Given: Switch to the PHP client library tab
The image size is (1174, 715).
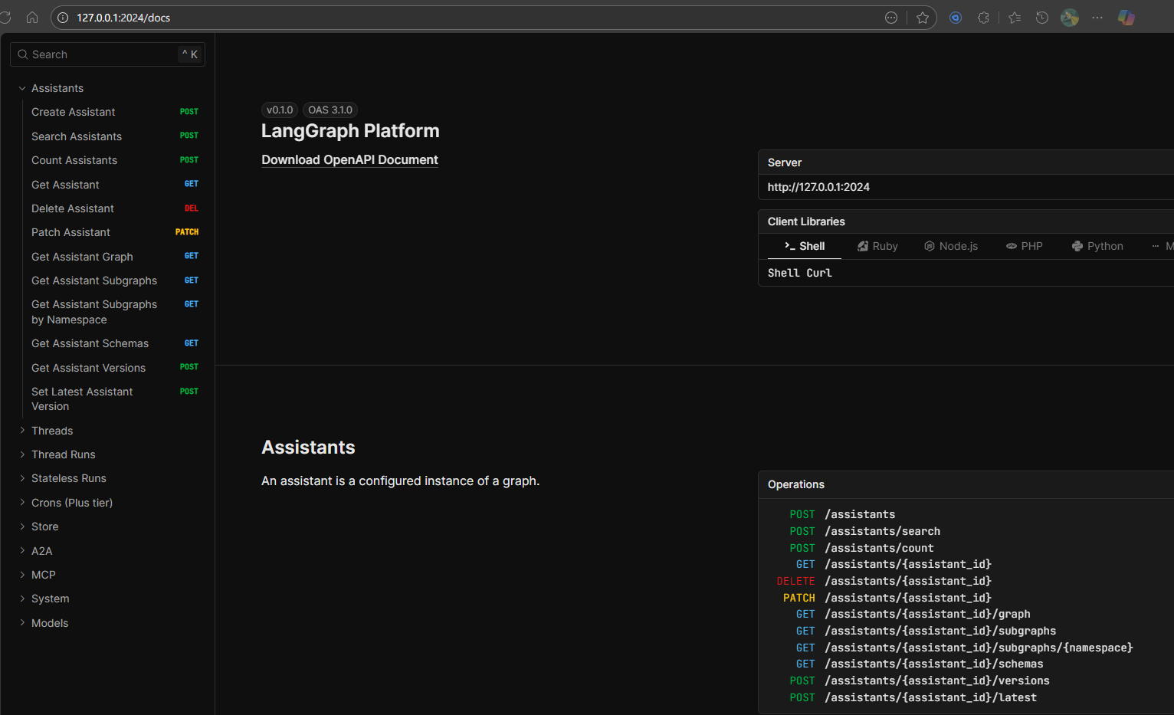Looking at the screenshot, I should [1025, 246].
